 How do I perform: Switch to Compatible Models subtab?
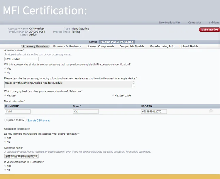[x=132, y=46]
